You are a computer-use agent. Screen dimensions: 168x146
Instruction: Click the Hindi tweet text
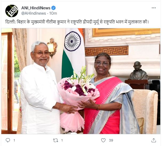[x=77, y=22]
